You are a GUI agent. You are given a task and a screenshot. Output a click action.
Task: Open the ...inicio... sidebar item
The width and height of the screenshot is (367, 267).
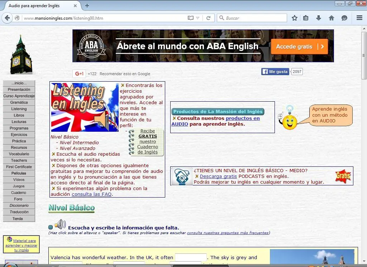pos(19,83)
